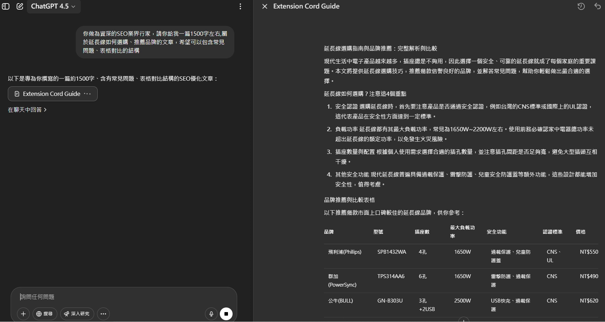Click 在聊天中回答 link
The image size is (605, 322).
pos(27,110)
